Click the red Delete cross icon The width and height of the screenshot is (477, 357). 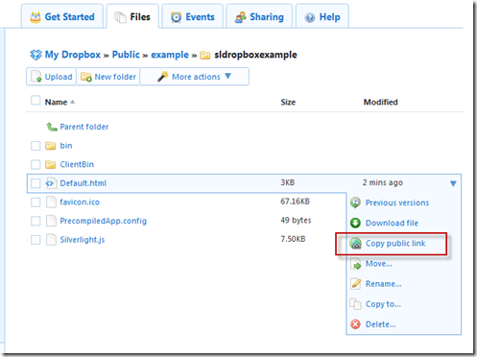pyautogui.click(x=355, y=324)
